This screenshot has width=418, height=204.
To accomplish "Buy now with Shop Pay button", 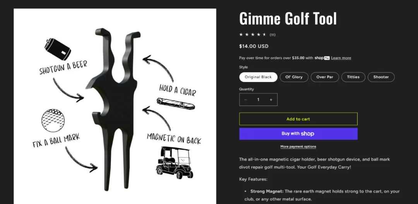I will (x=298, y=134).
